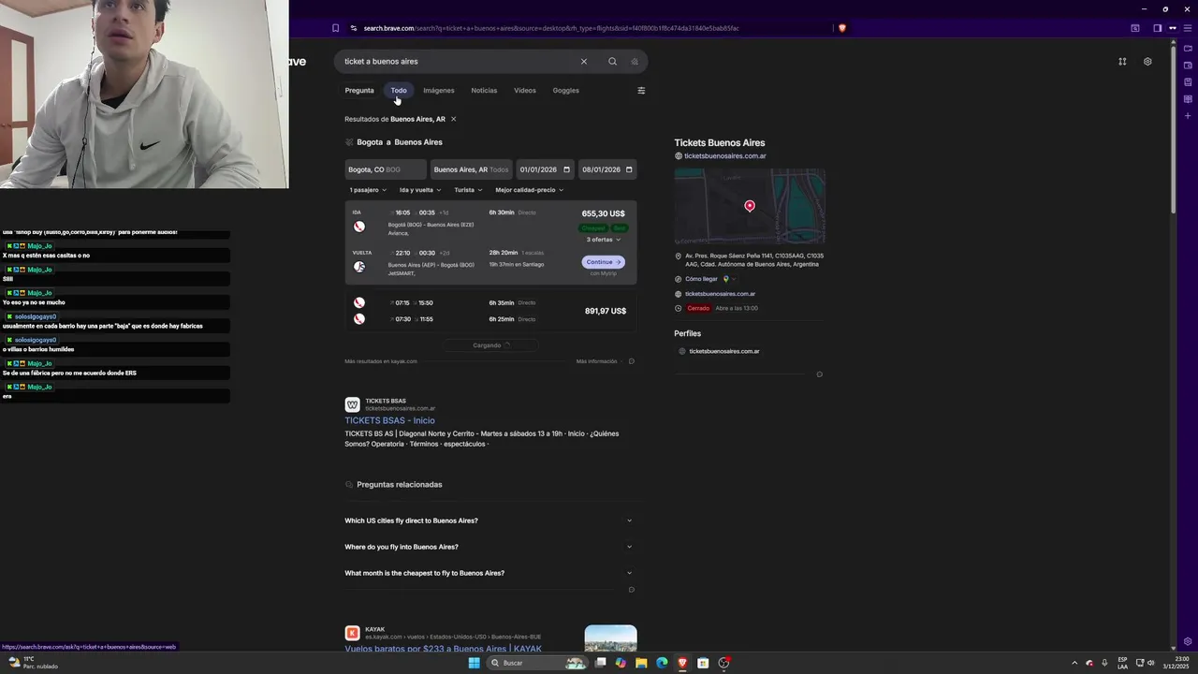Remove the Buenos Aires, AR location filter

[453, 119]
